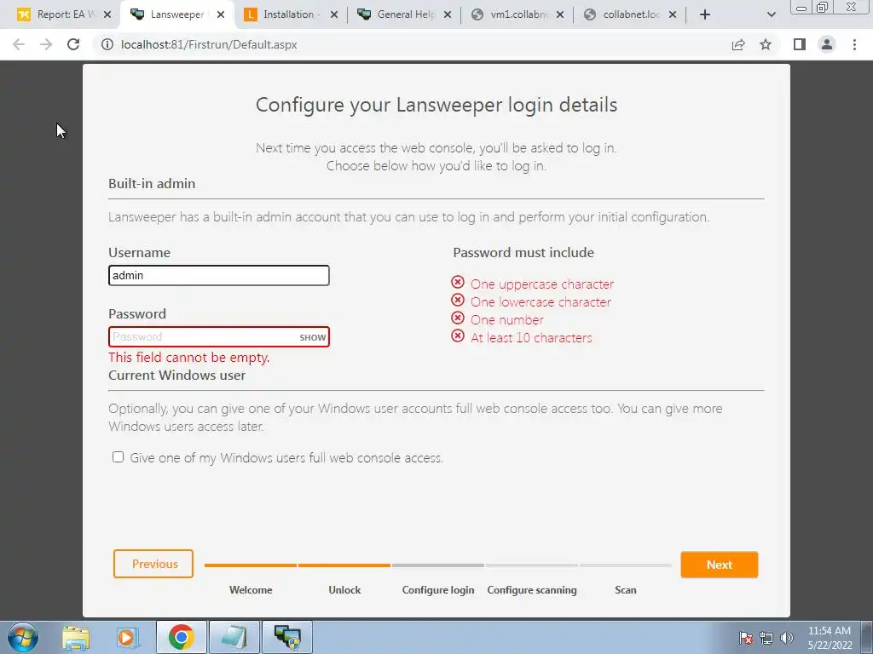This screenshot has height=654, width=873.
Task: Expand the tab search chevron
Action: [x=771, y=14]
